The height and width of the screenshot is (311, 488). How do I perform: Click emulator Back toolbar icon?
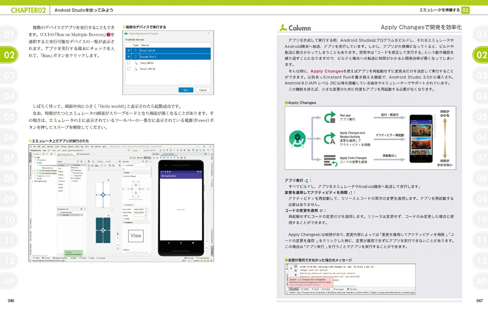(171, 158)
